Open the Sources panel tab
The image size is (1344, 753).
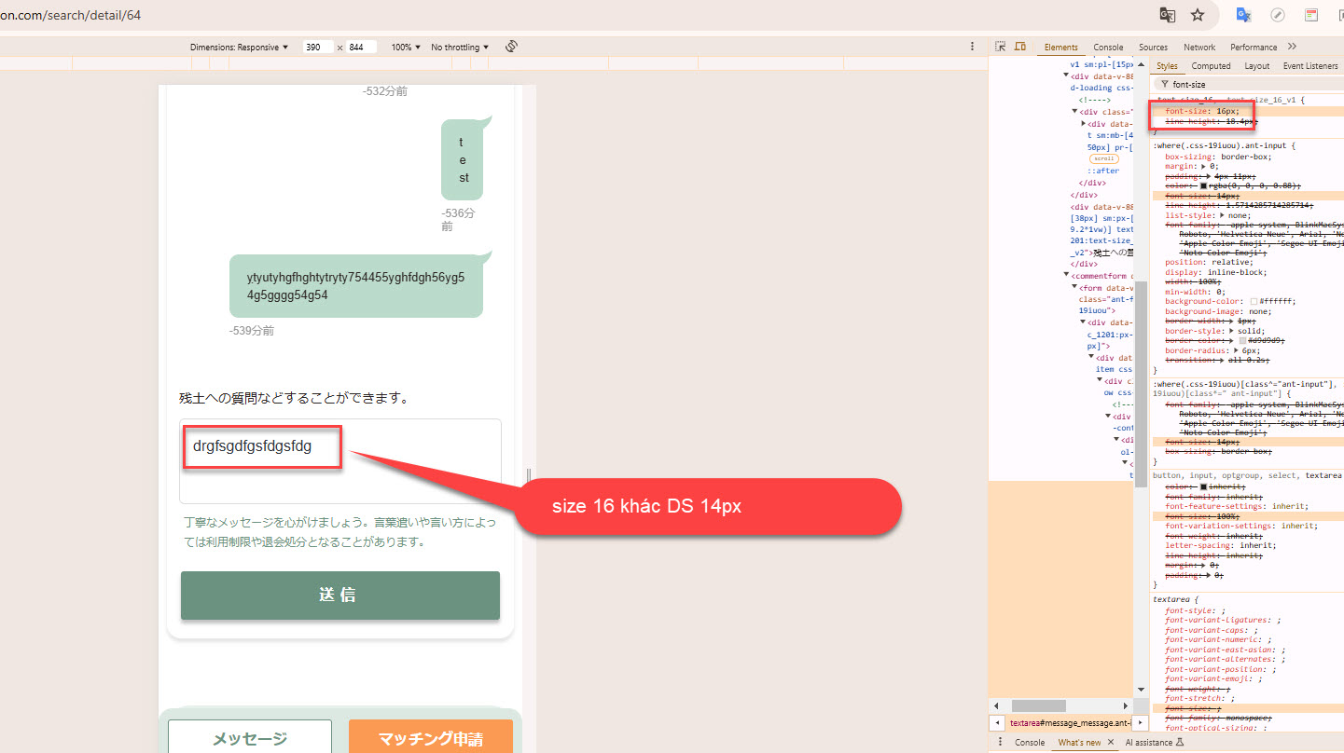(1153, 47)
